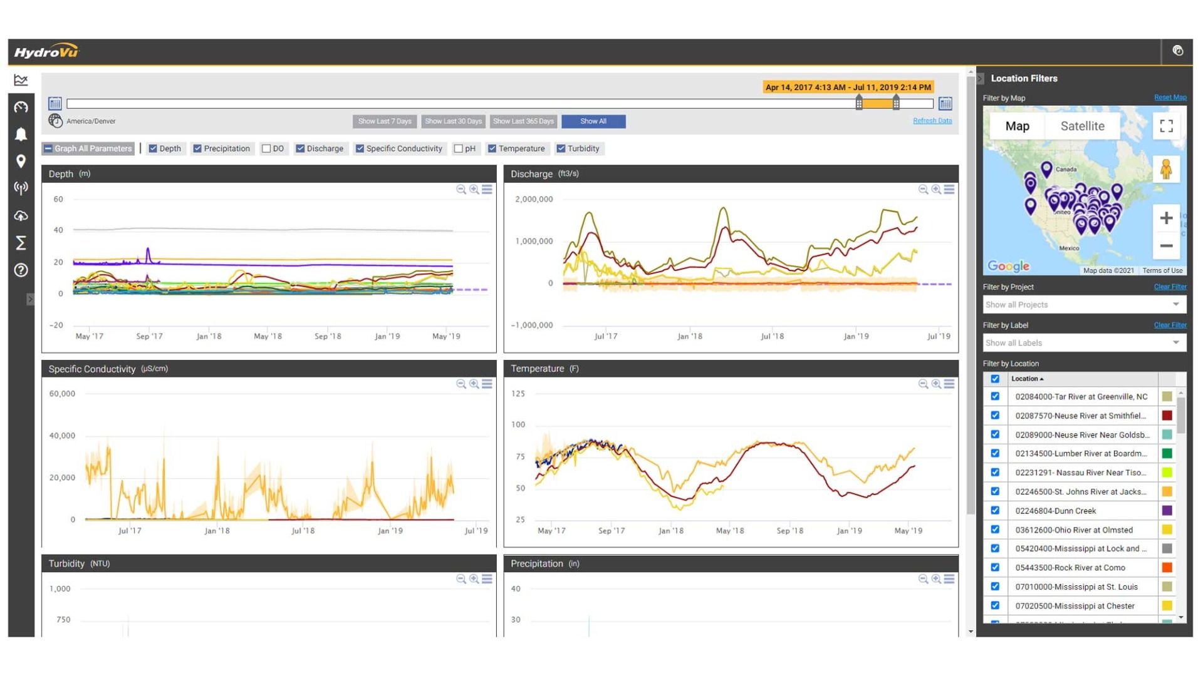Click the end date calendar icon
This screenshot has width=1203, height=676.
pyautogui.click(x=945, y=103)
